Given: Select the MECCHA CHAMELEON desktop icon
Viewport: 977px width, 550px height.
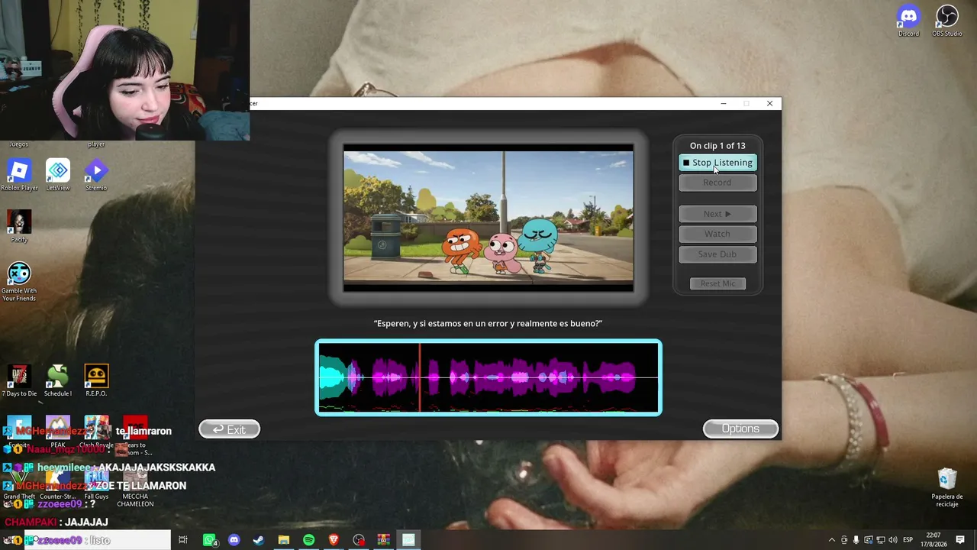Looking at the screenshot, I should 135,487.
